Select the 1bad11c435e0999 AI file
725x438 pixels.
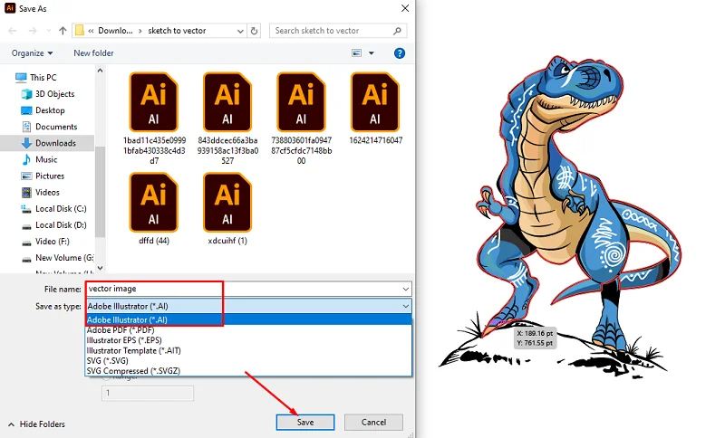coord(154,119)
